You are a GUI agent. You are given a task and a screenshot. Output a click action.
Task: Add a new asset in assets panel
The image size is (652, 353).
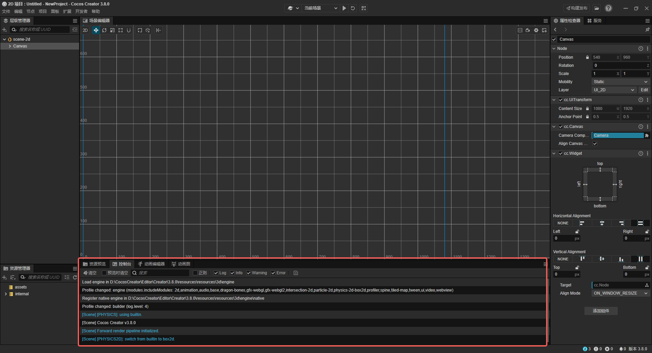(x=4, y=277)
